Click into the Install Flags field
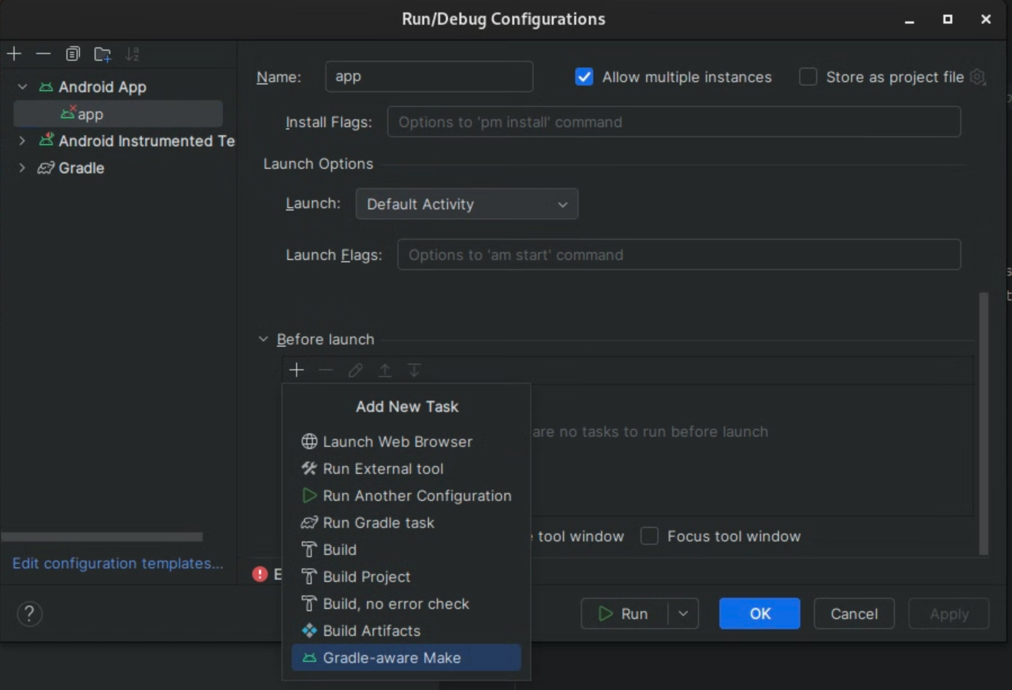 tap(673, 122)
